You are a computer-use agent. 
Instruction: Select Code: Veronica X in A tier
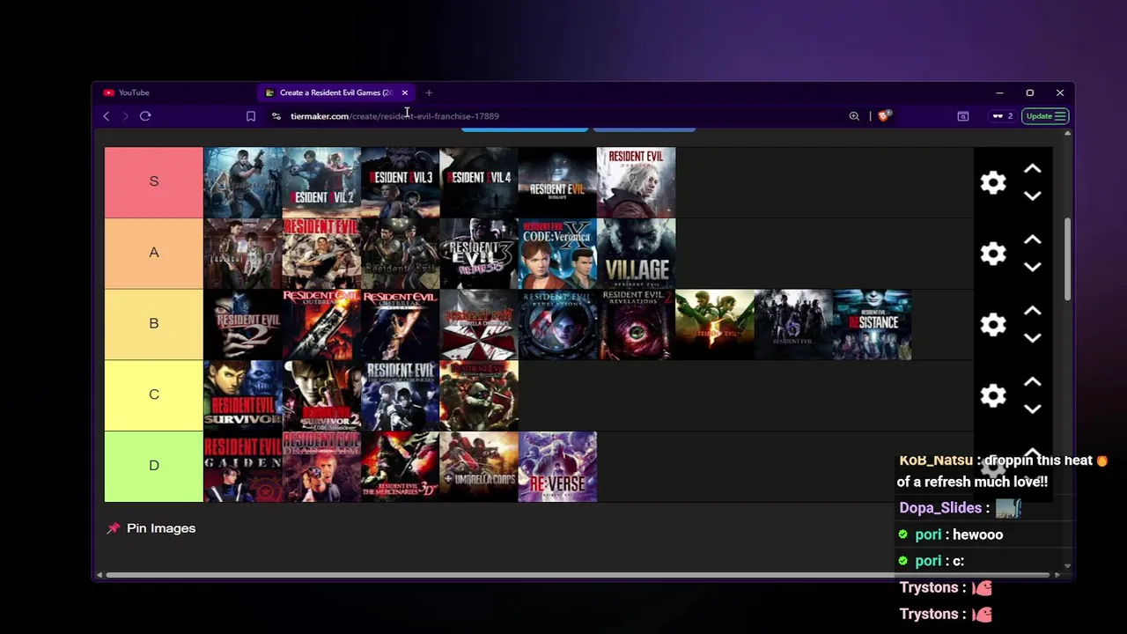tap(557, 254)
